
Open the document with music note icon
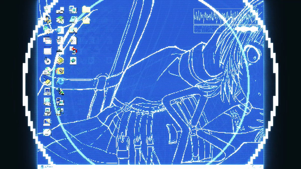[60, 40]
